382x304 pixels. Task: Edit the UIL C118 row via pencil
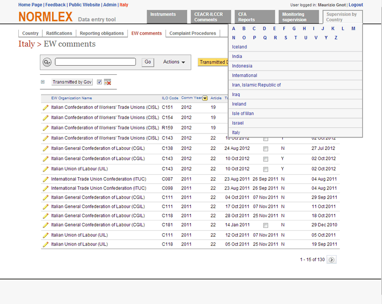point(45,244)
